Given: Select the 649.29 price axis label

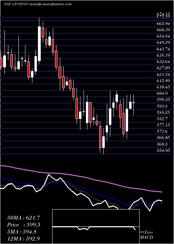Looking at the screenshot, I should pos(163,43).
